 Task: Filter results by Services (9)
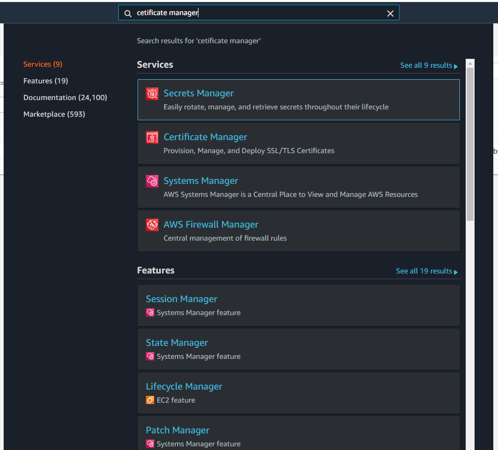[43, 64]
